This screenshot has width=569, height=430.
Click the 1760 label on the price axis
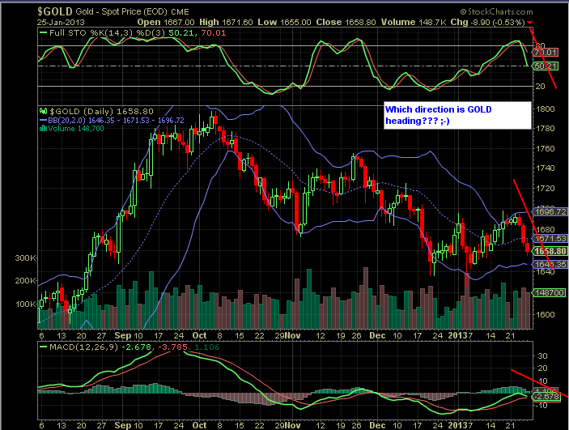(545, 148)
